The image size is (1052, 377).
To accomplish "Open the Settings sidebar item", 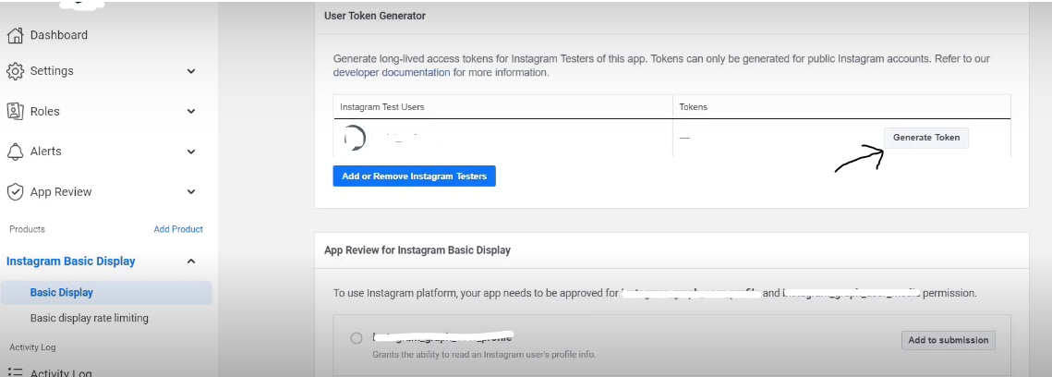I will pos(52,70).
